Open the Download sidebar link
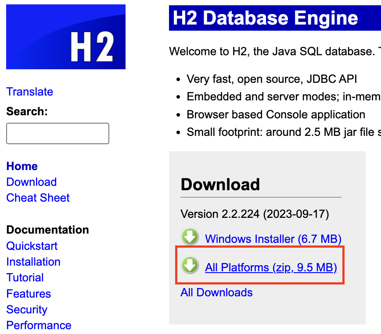Screen dimensions: 381x334 point(32,182)
